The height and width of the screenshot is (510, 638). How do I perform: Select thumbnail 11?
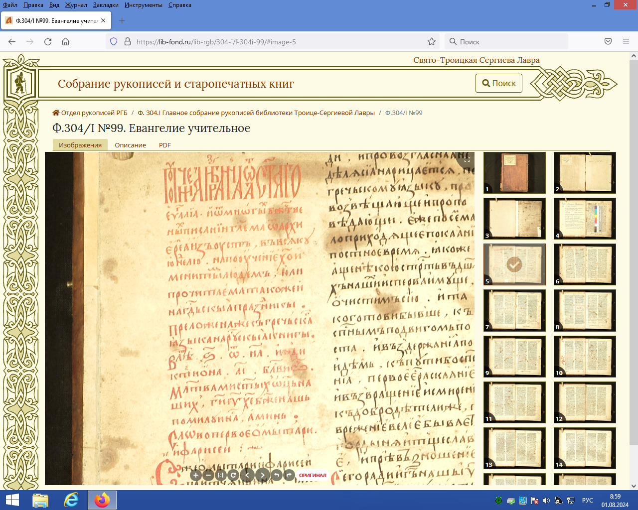click(514, 402)
